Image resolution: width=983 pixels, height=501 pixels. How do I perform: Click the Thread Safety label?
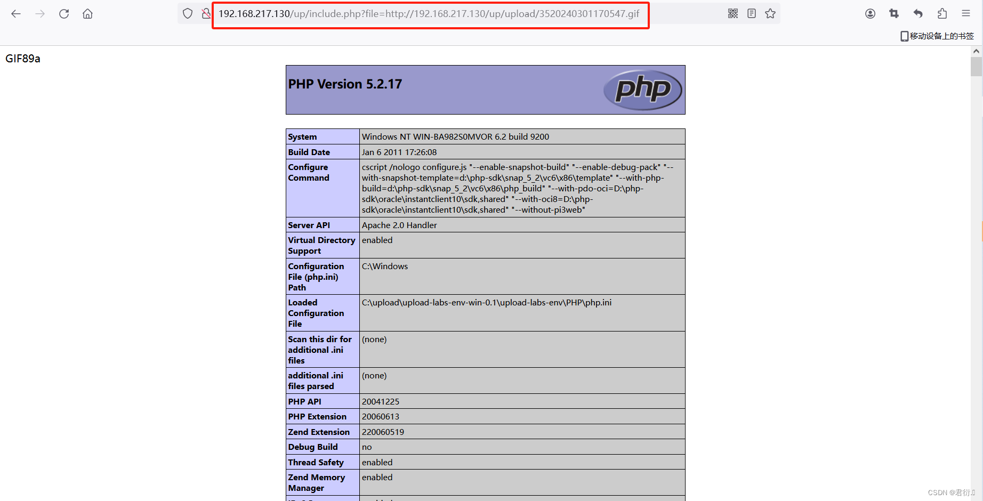pyautogui.click(x=316, y=463)
